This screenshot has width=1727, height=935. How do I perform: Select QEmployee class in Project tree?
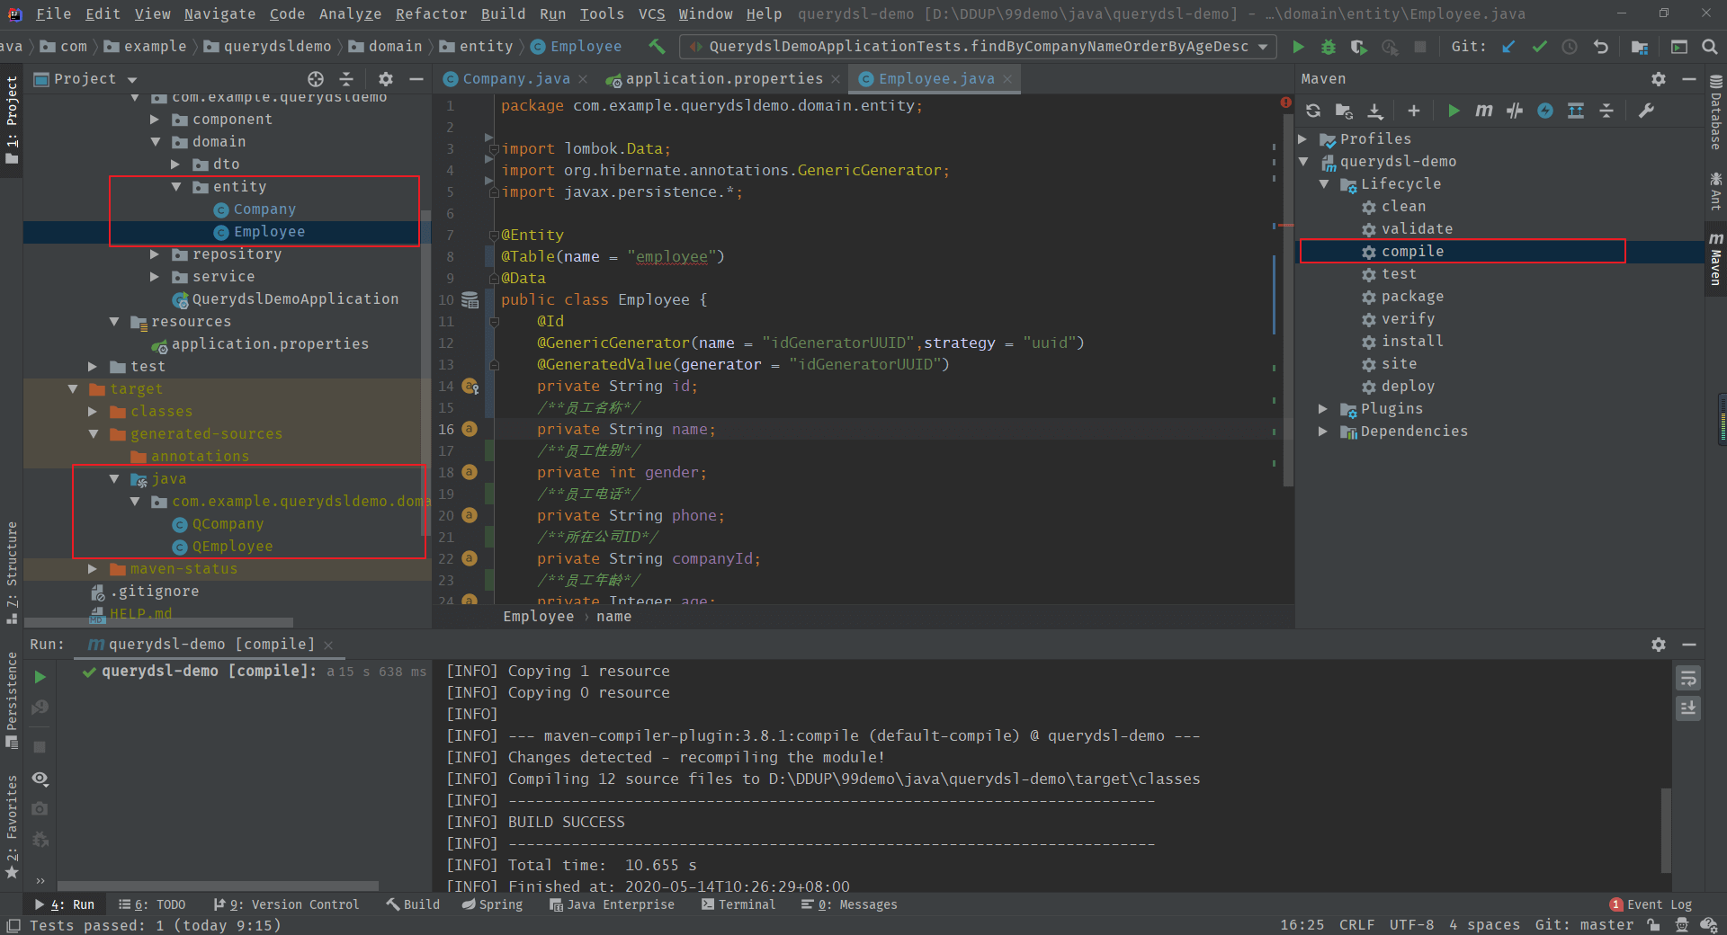click(232, 547)
